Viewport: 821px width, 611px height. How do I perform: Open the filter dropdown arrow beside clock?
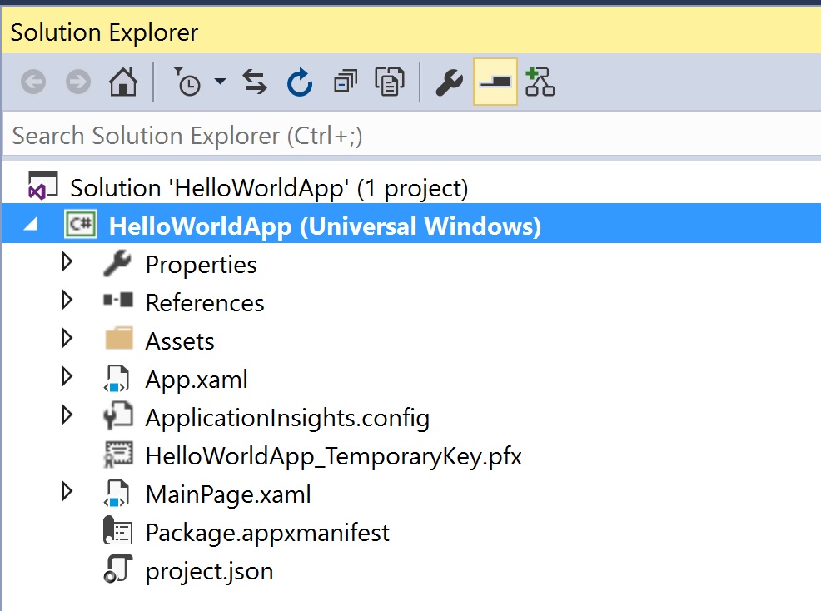tap(221, 81)
